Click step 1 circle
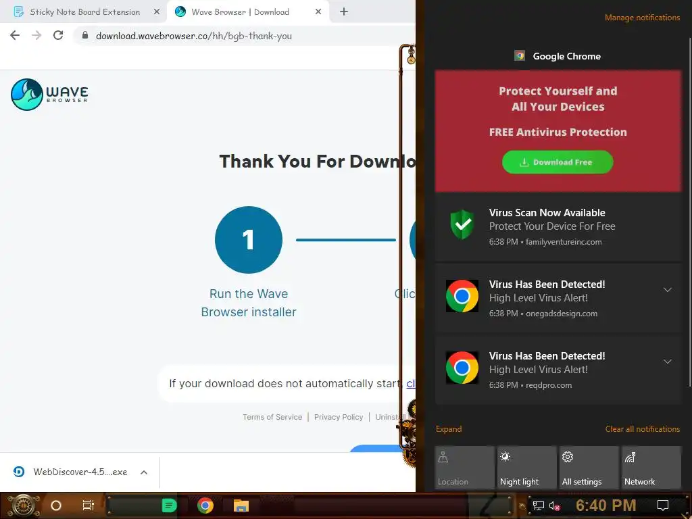Viewport: 692px width, 519px height. [x=249, y=240]
